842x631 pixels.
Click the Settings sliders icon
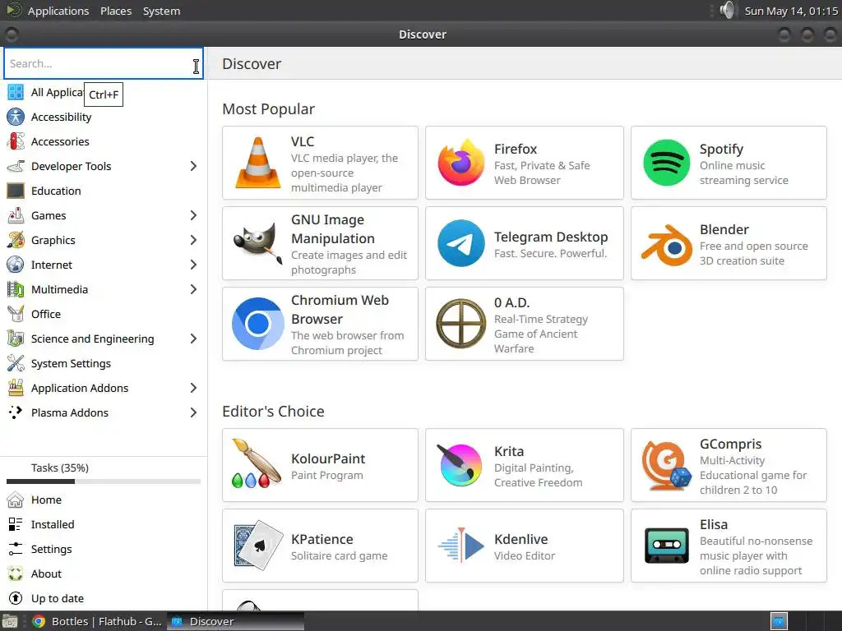tap(16, 549)
